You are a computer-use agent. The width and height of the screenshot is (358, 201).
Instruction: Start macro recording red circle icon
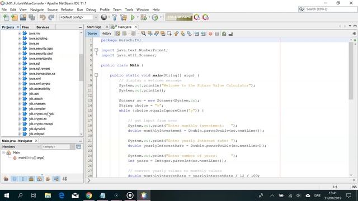(210, 33)
